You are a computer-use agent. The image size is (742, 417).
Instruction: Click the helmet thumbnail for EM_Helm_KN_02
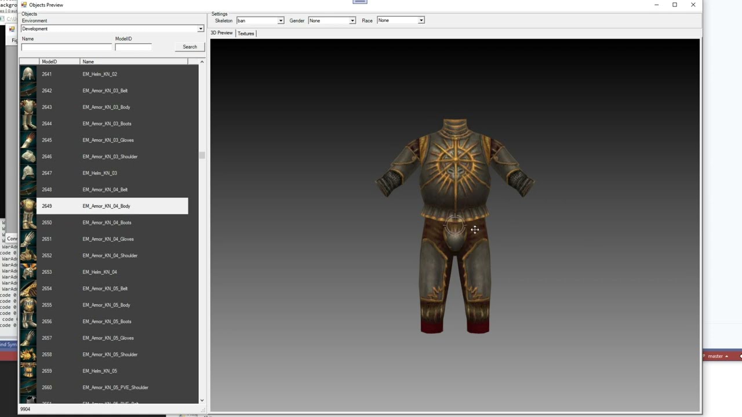(x=28, y=74)
